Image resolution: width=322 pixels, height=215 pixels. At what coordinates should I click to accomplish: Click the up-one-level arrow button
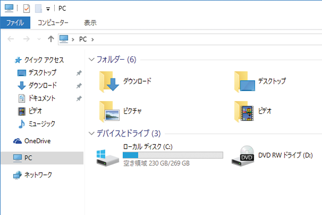(x=51, y=39)
